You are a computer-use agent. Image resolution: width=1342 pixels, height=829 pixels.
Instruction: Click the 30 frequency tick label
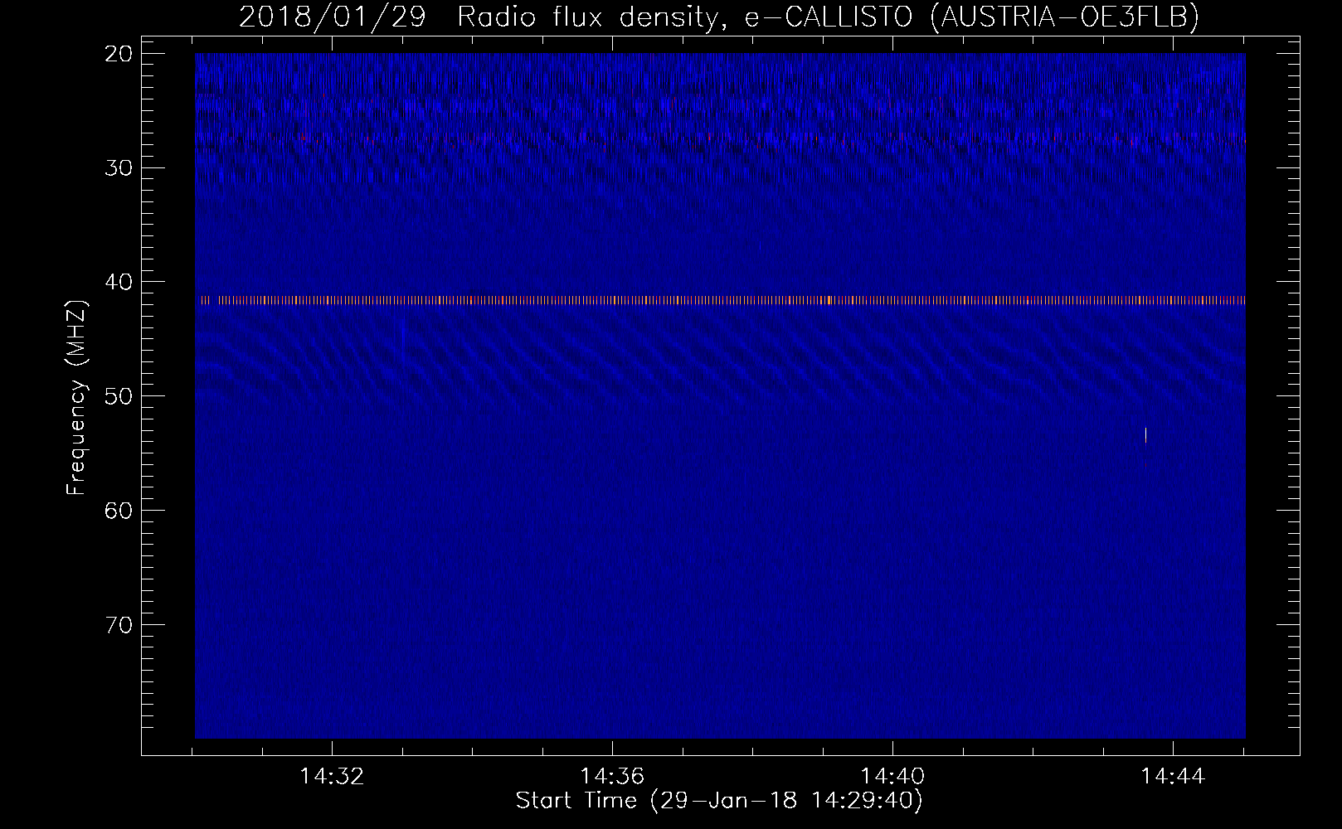[x=119, y=168]
